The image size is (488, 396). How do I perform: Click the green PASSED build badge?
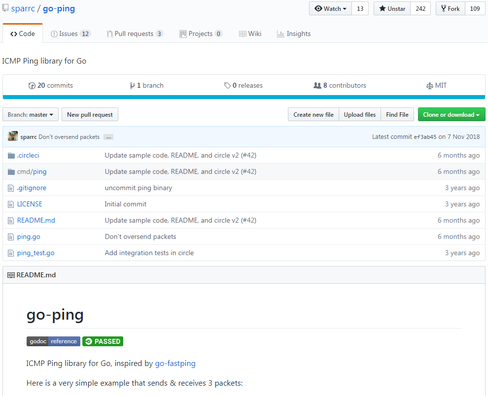pyautogui.click(x=103, y=341)
